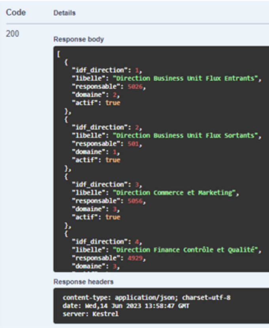This screenshot has height=328, width=269.
Task: Click the opening bracket of the JSON array
Action: (59, 54)
